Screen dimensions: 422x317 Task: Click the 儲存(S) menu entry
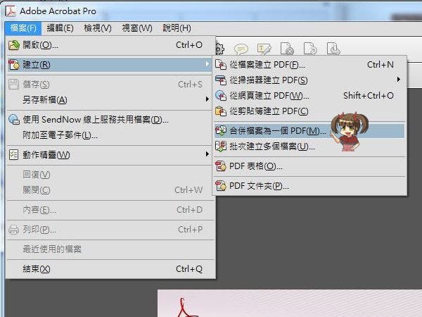tap(110, 85)
